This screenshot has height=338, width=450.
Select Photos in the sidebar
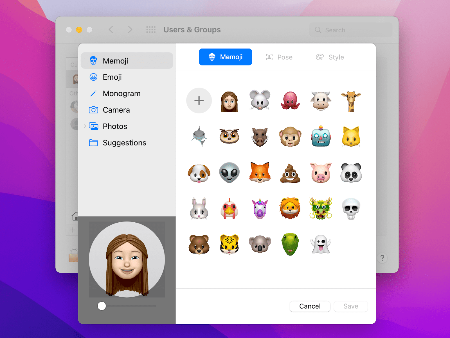point(127,126)
